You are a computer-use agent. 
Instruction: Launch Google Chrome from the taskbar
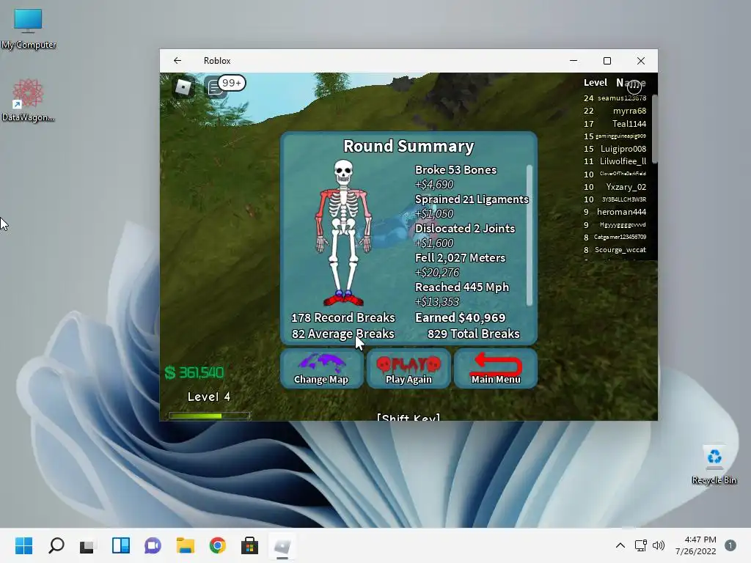[x=217, y=545]
